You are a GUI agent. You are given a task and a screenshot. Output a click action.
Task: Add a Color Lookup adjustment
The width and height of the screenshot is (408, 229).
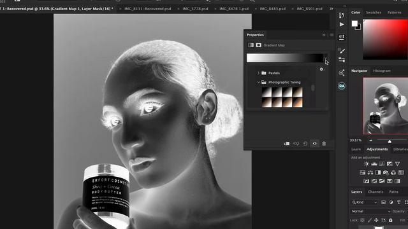(x=401, y=172)
